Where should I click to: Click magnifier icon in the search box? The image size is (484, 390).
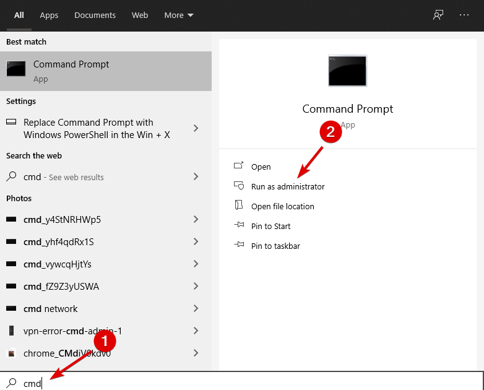11,383
